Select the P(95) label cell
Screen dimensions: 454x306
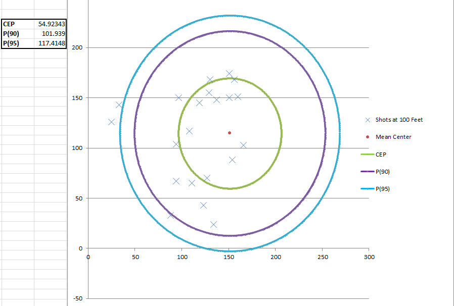click(x=18, y=43)
